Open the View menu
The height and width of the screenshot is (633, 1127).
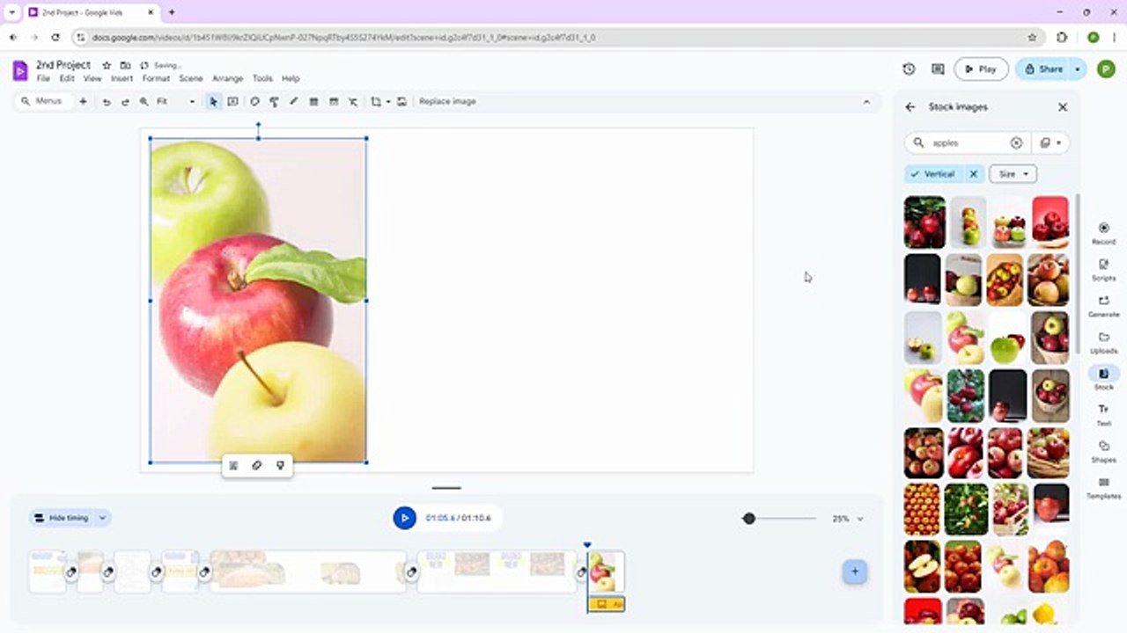pos(92,78)
